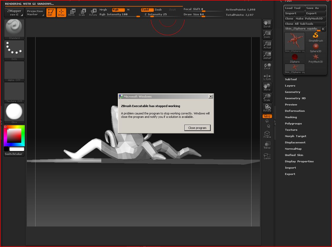Select the Scale mode in the top toolbar
The height and width of the screenshot is (247, 332).
point(82,12)
